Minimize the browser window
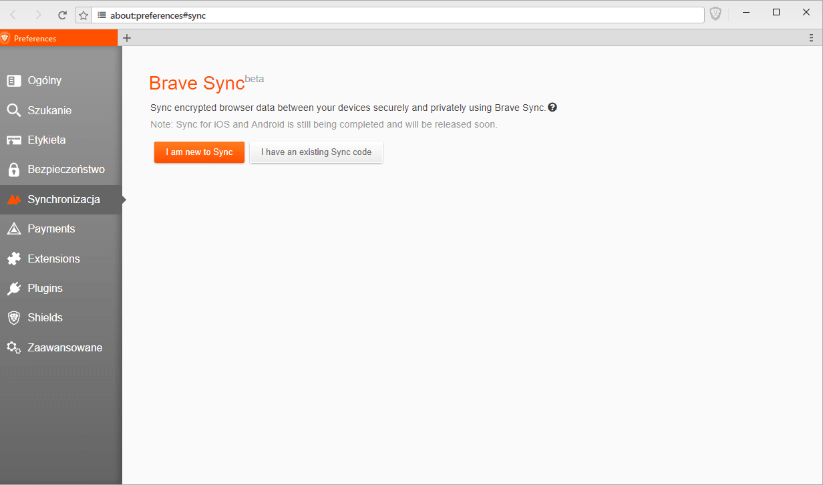The width and height of the screenshot is (823, 485). click(746, 12)
